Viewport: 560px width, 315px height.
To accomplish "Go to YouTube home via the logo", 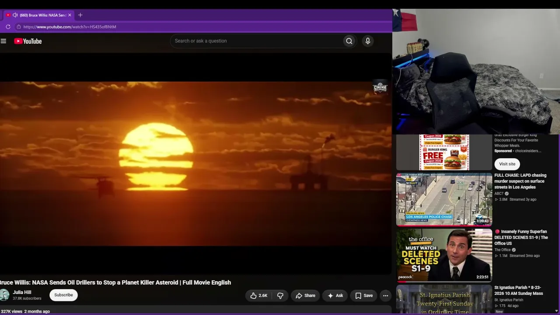I will click(x=28, y=41).
